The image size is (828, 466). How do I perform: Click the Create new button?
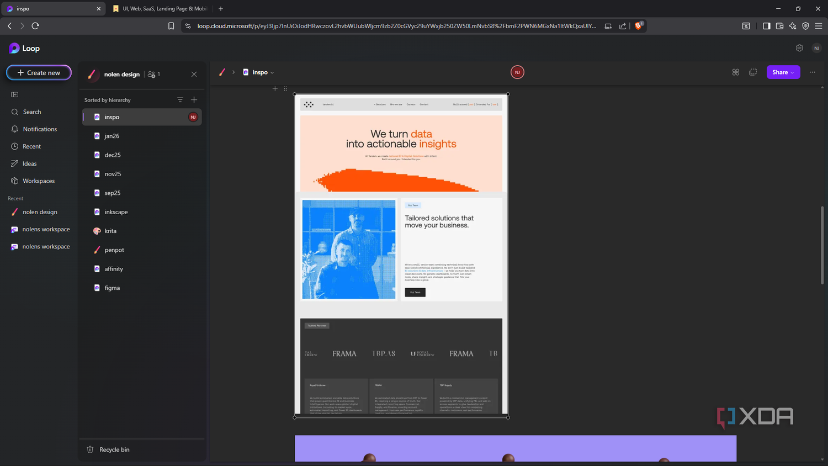pyautogui.click(x=39, y=73)
